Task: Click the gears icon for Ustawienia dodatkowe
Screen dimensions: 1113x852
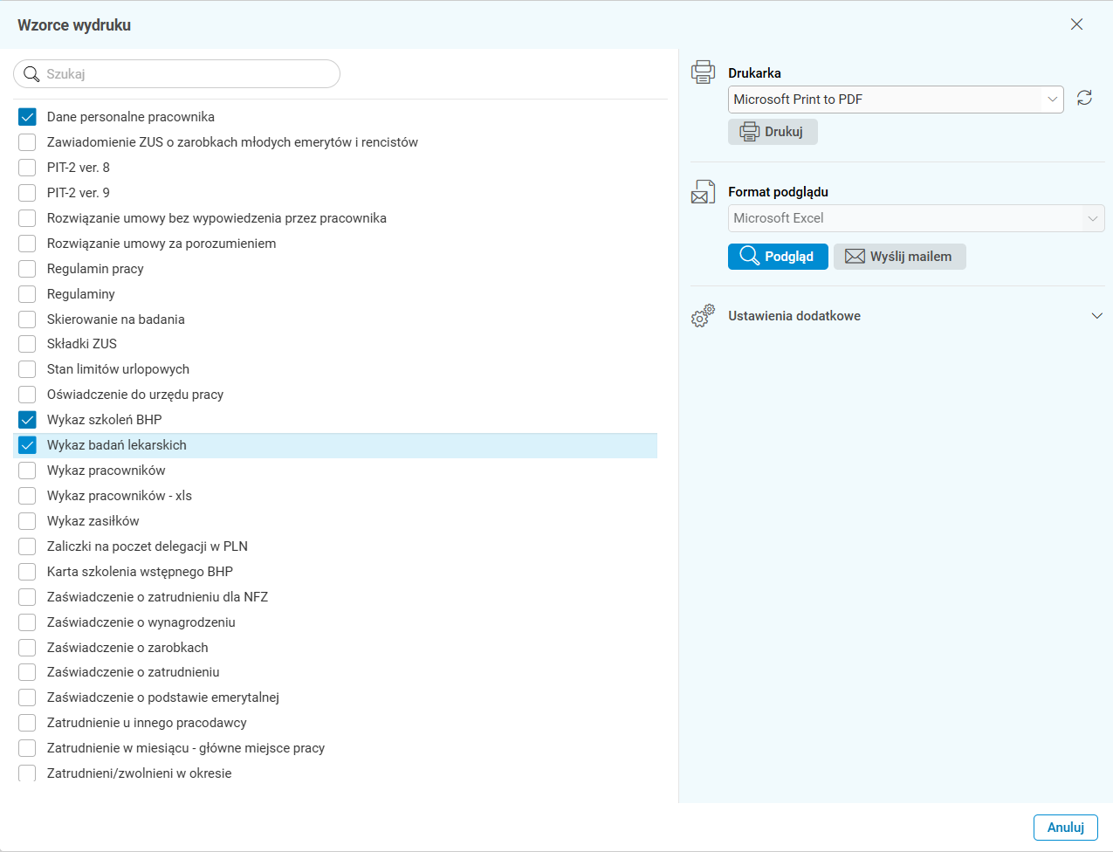Action: coord(703,316)
